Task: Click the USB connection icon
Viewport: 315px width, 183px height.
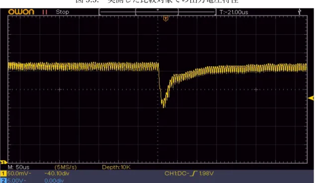Action: pyautogui.click(x=300, y=11)
